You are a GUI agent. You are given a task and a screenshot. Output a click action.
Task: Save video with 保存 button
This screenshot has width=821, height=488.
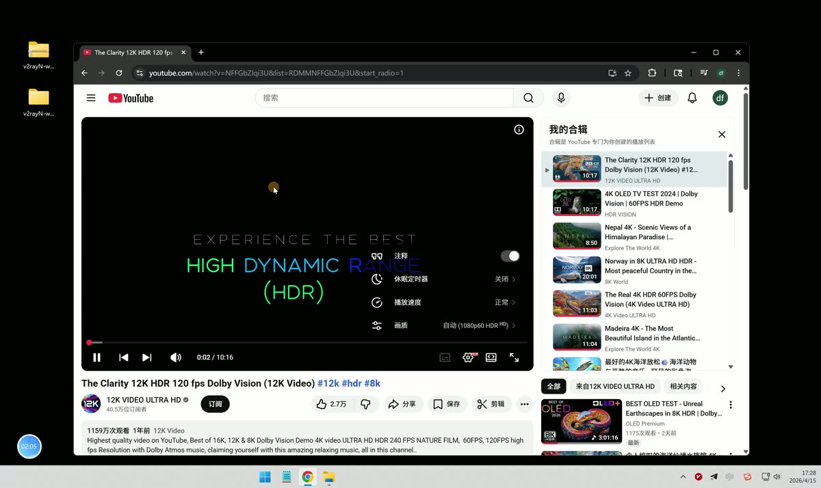pyautogui.click(x=447, y=404)
